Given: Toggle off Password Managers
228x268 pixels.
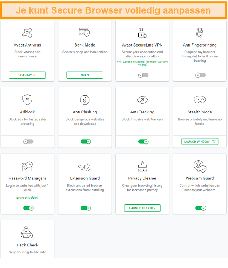Looking at the screenshot, I should click(x=28, y=208).
